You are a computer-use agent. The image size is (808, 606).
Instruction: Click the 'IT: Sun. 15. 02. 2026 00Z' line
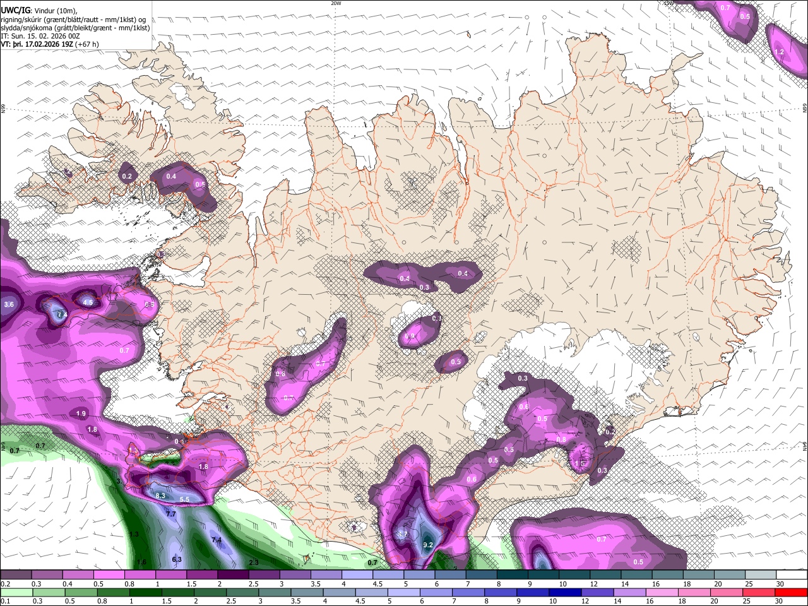[41, 36]
